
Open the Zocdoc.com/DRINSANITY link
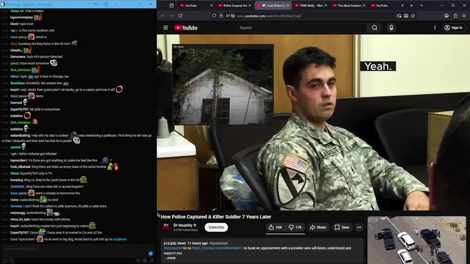point(217,248)
